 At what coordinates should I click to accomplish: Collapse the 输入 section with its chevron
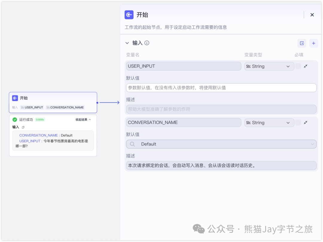pyautogui.click(x=127, y=43)
